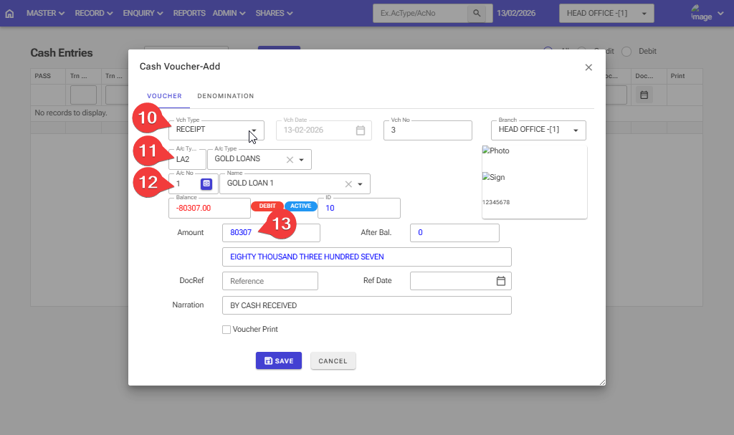This screenshot has width=734, height=435.
Task: Click the search magnifier icon
Action: point(476,14)
